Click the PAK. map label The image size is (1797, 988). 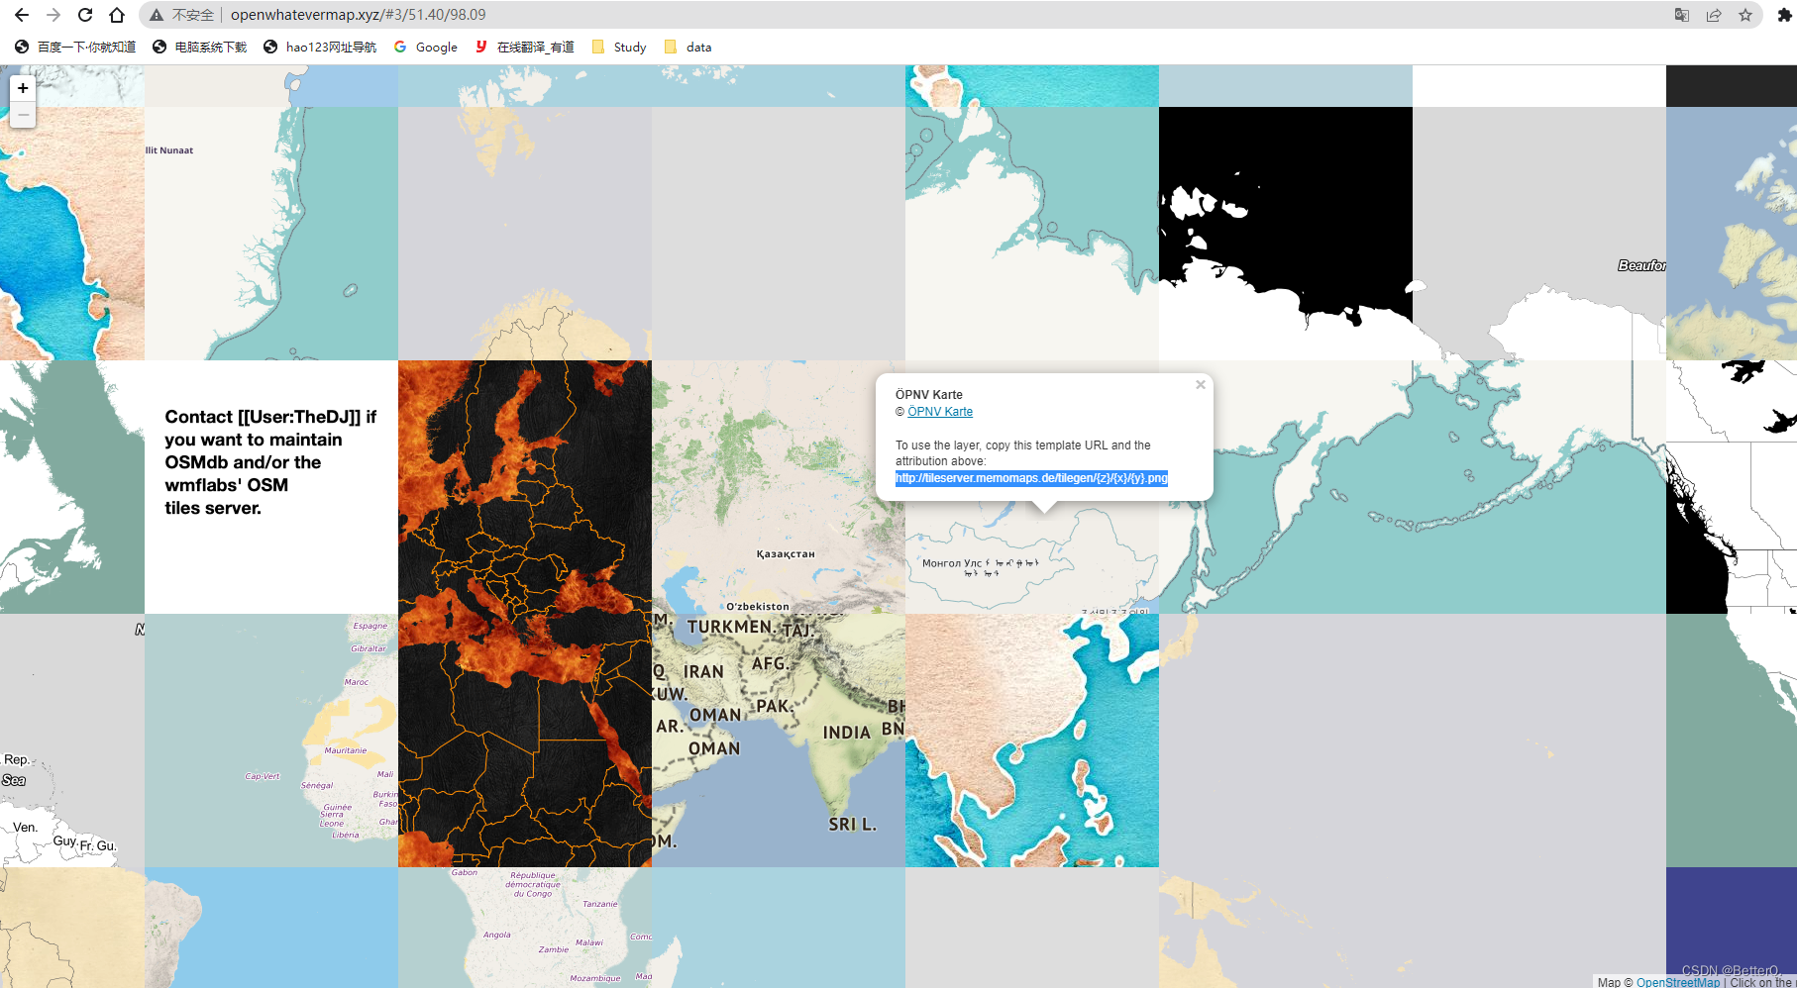click(775, 706)
